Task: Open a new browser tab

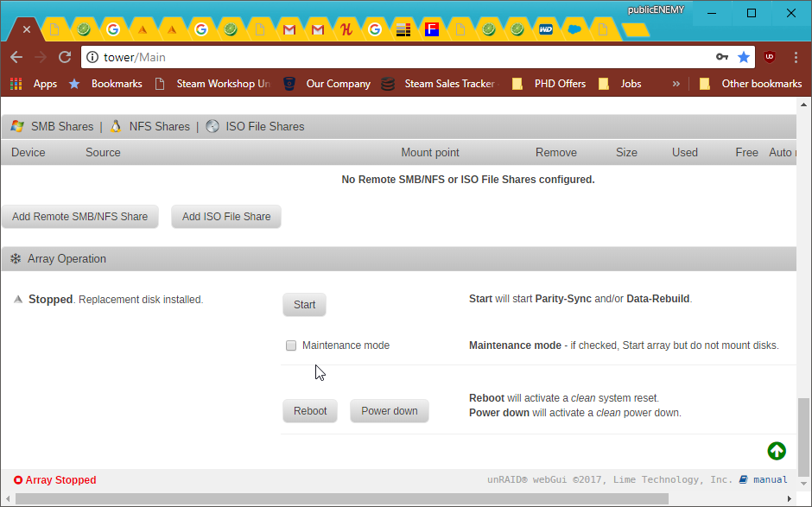Action: pyautogui.click(x=636, y=30)
